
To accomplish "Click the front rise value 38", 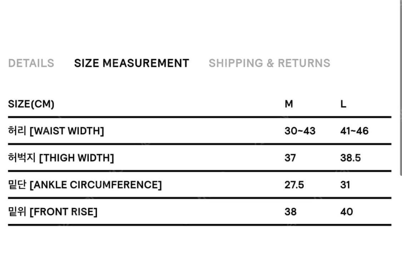I will pyautogui.click(x=291, y=212).
